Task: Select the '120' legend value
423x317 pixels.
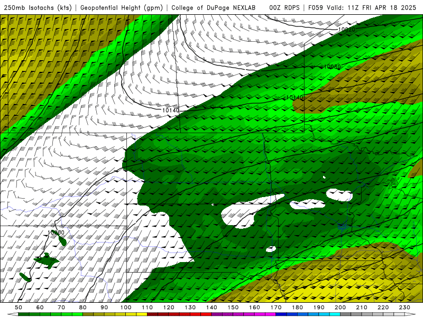Action: [x=169, y=307]
